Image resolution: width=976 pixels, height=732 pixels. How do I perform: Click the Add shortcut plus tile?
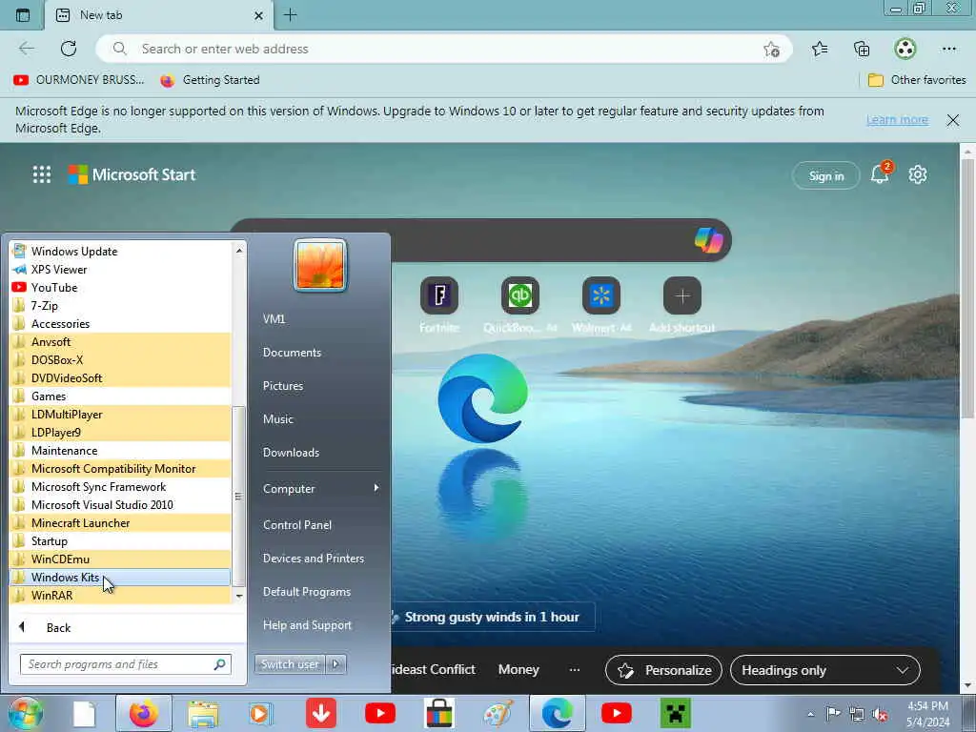coord(682,295)
